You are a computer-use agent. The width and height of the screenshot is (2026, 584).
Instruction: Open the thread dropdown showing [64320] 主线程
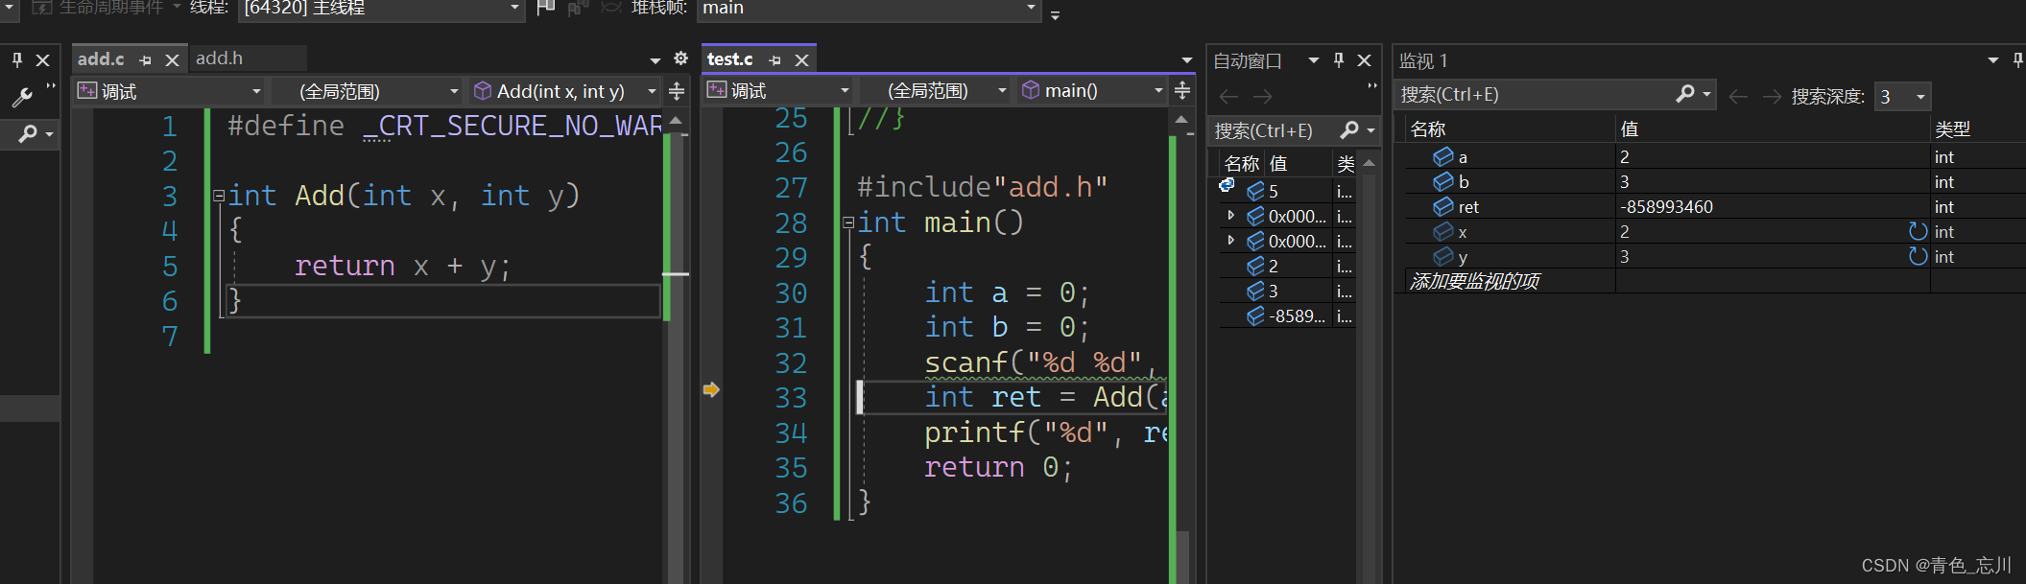tap(380, 9)
